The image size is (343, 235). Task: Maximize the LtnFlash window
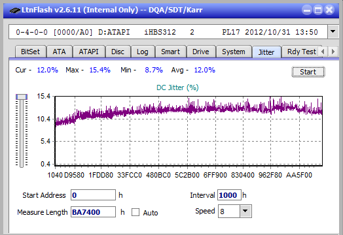click(x=318, y=10)
